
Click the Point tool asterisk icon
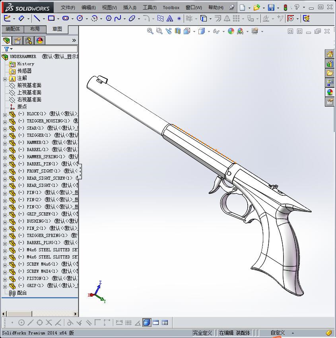pyautogui.click(x=179, y=19)
